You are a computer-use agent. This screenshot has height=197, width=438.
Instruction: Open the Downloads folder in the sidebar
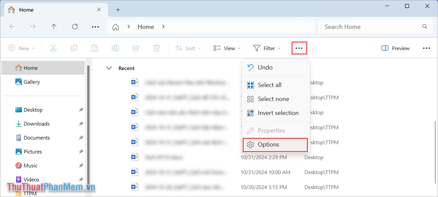click(x=36, y=123)
